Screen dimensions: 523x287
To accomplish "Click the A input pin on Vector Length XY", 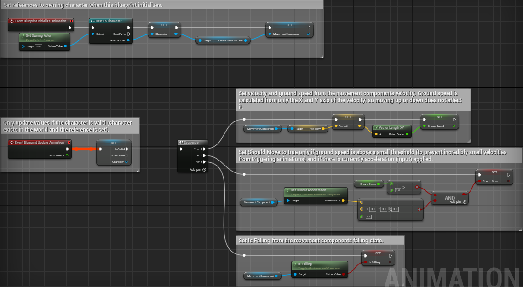I will point(376,134).
